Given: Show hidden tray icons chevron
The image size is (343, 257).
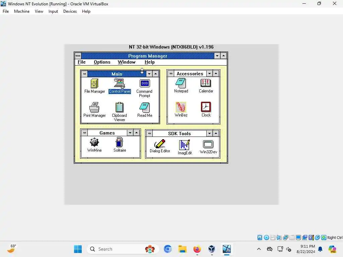Looking at the screenshot, I should pyautogui.click(x=259, y=249).
